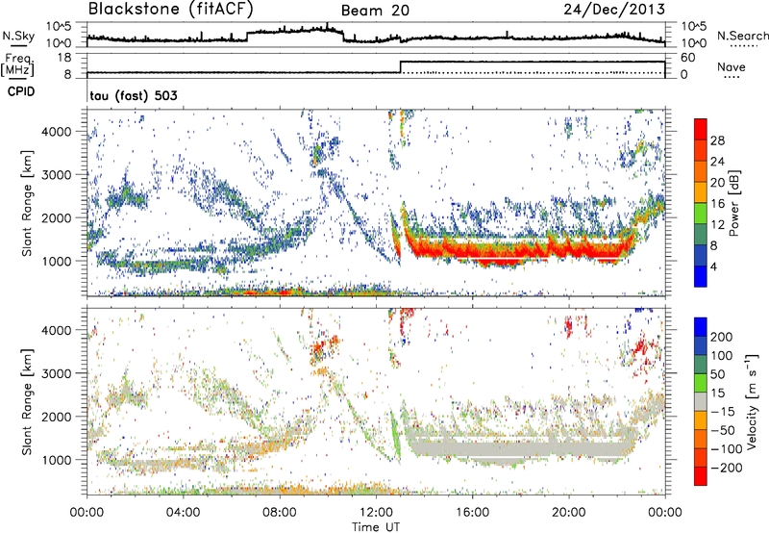Viewport: 769px width, 533px height.
Task: Click the 28 tick on the power scale
Action: point(717,140)
